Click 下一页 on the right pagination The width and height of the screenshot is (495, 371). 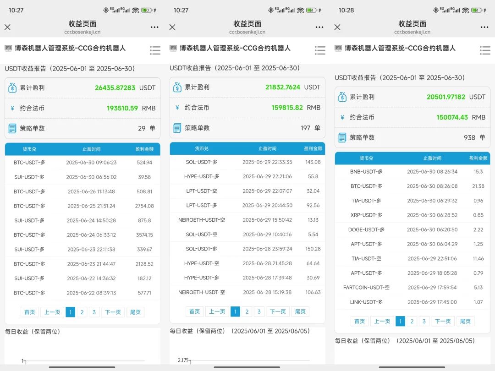click(x=442, y=322)
